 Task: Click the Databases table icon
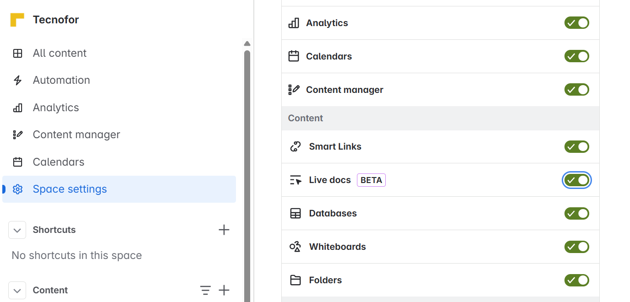[x=295, y=213]
